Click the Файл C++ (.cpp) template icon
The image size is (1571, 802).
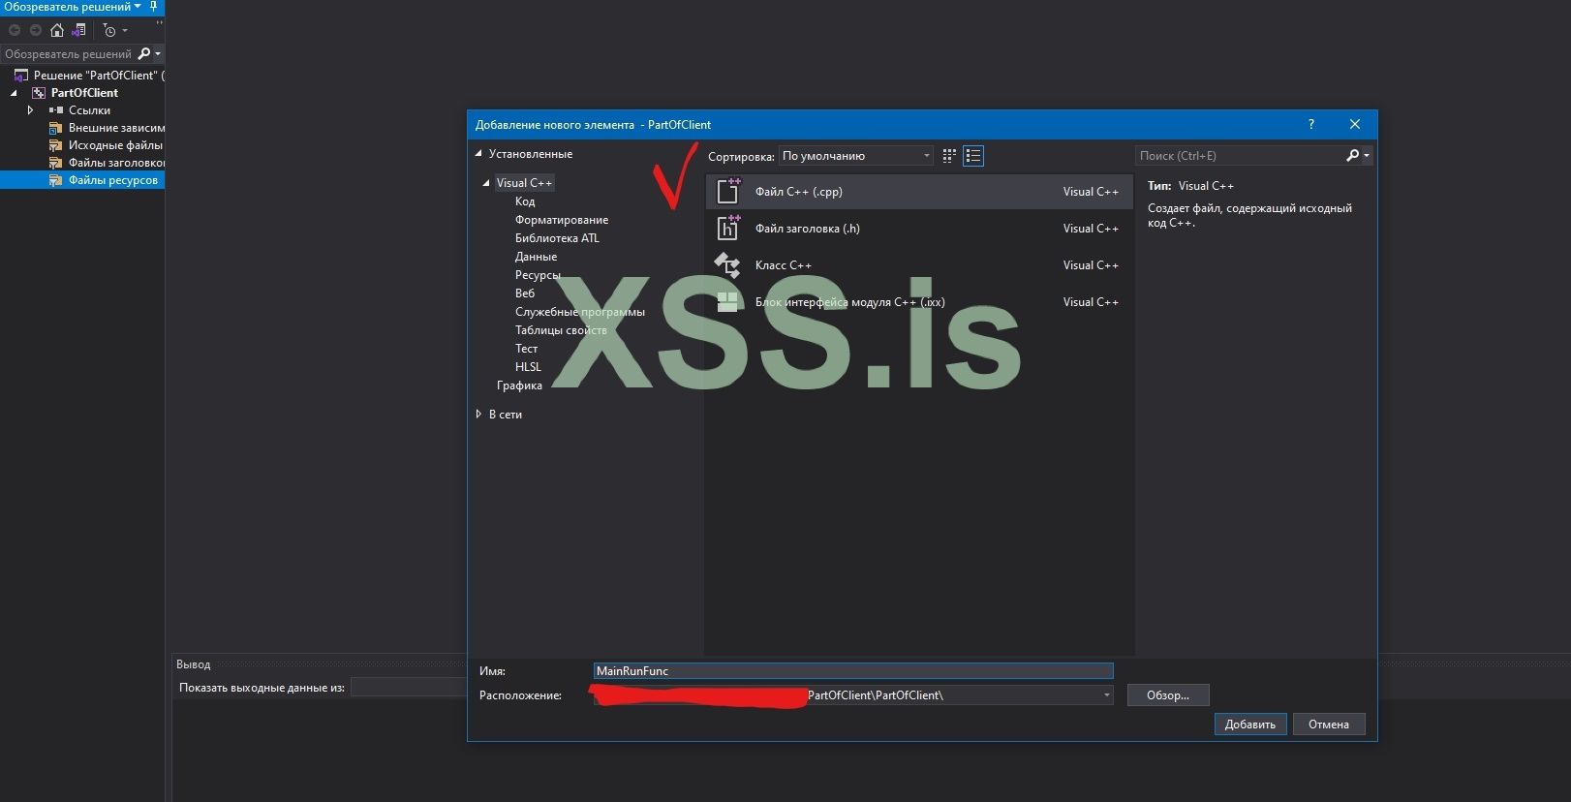pyautogui.click(x=728, y=192)
